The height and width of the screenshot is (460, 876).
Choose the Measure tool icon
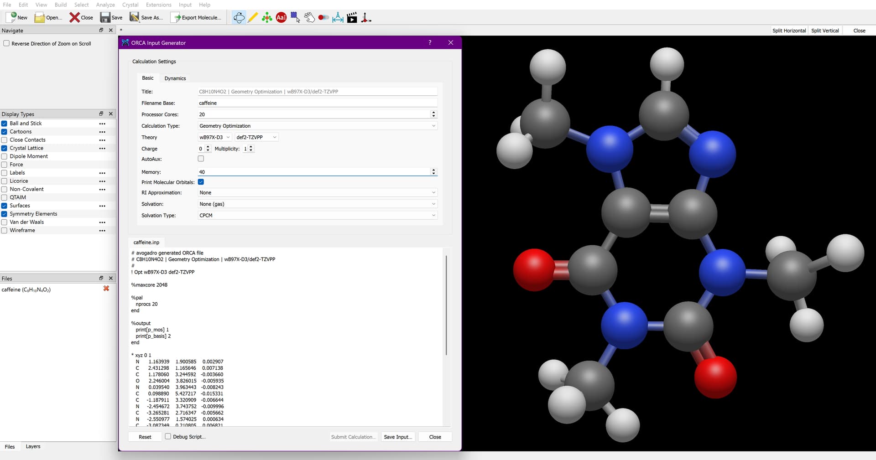pos(338,18)
